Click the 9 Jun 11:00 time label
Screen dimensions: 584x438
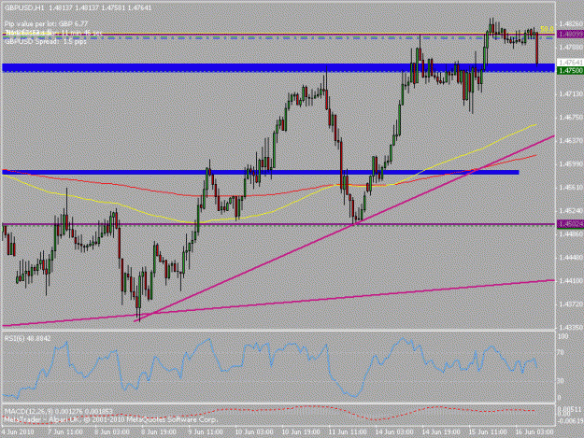[x=206, y=432]
